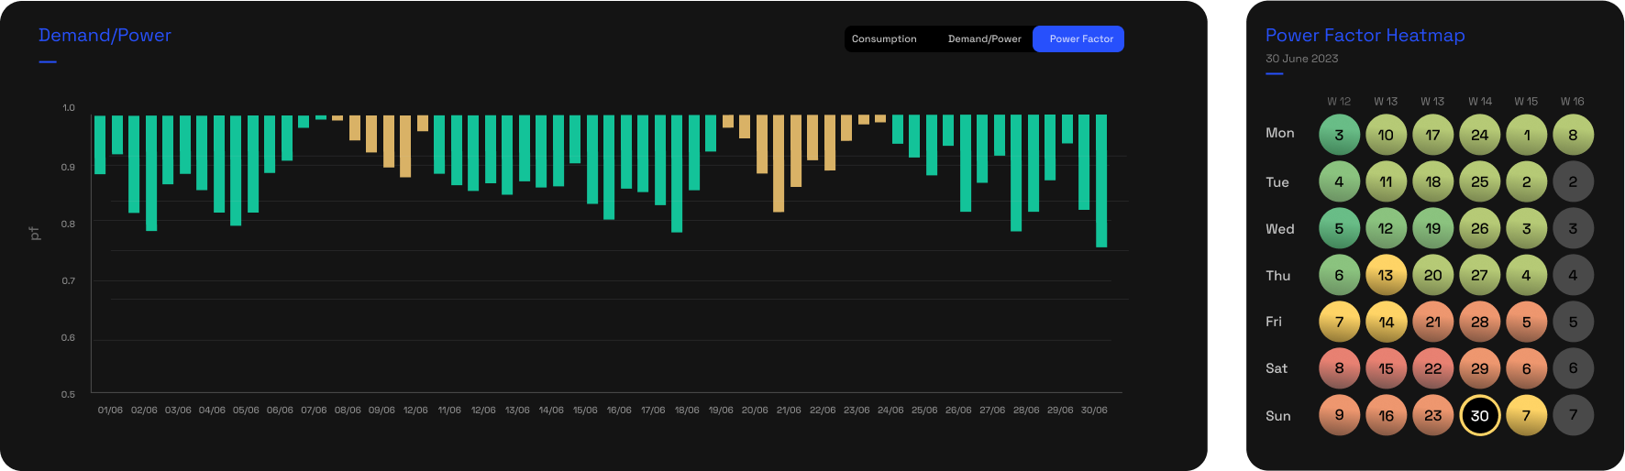Select yellow day 13 in the Thu row

(1386, 275)
